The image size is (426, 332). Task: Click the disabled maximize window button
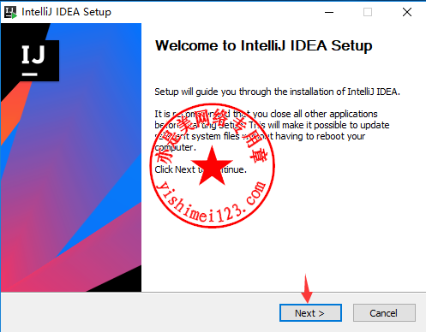click(368, 12)
